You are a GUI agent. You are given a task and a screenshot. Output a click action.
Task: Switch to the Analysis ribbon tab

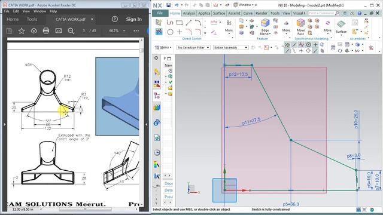(x=189, y=13)
